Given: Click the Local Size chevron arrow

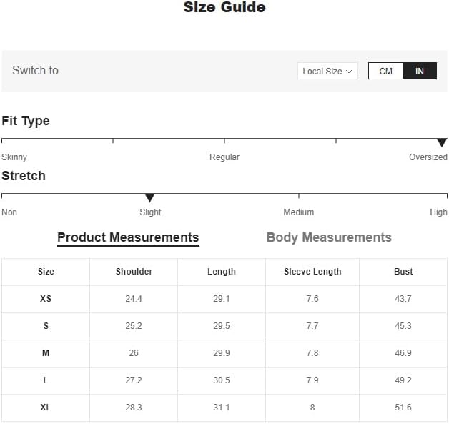Looking at the screenshot, I should tap(349, 71).
